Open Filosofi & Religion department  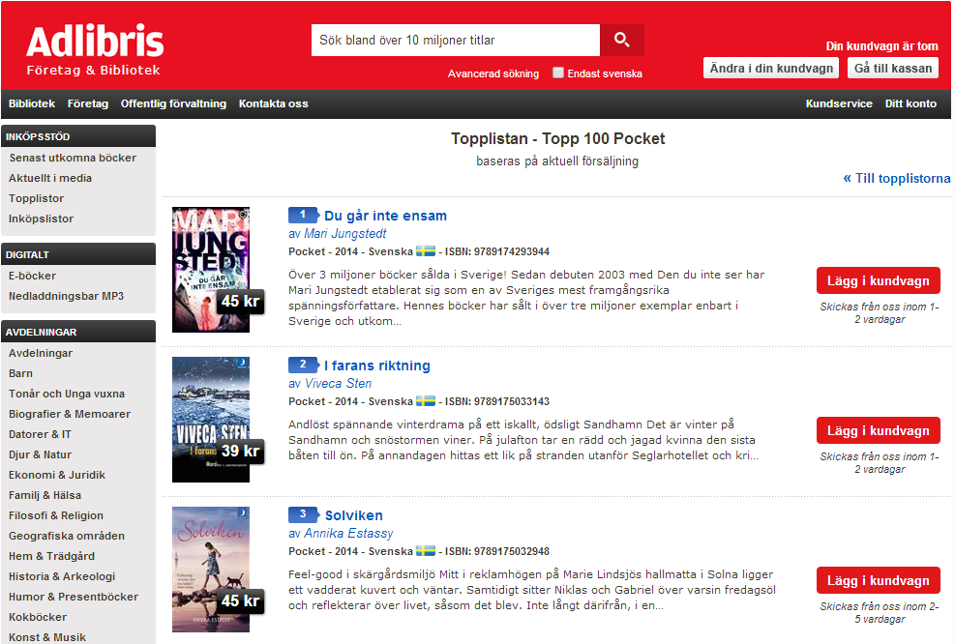[56, 515]
